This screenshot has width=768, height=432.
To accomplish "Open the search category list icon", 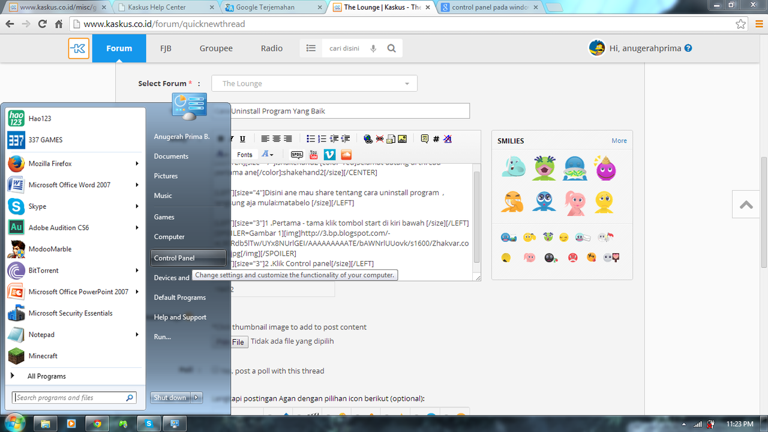I will [x=311, y=49].
